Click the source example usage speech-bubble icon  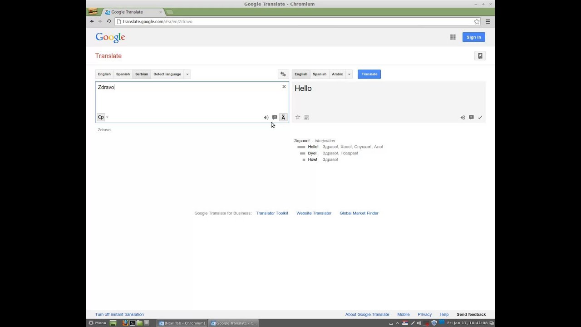pyautogui.click(x=275, y=117)
